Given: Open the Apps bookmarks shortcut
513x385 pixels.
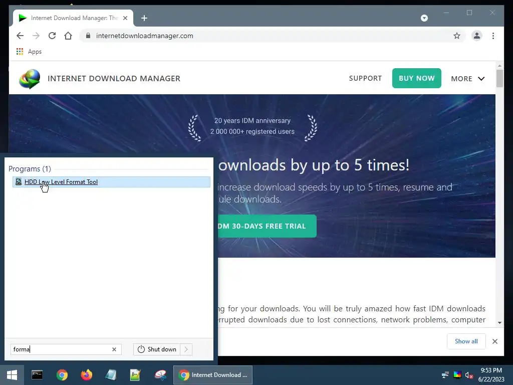Looking at the screenshot, I should tap(29, 52).
